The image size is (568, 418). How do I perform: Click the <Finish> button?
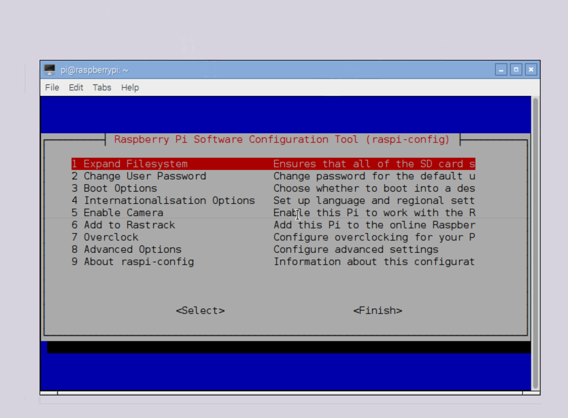click(x=378, y=311)
